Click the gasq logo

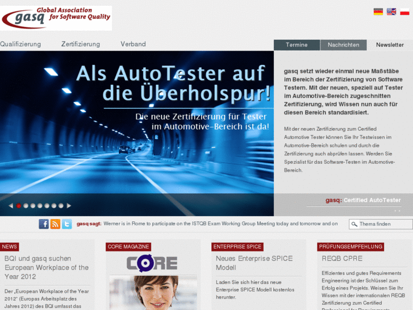pyautogui.click(x=56, y=18)
